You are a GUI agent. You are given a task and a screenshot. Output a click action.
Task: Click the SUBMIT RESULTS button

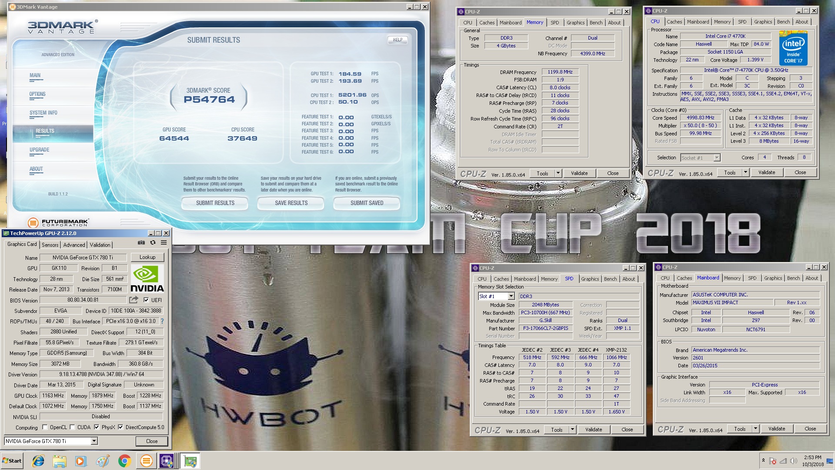215,203
